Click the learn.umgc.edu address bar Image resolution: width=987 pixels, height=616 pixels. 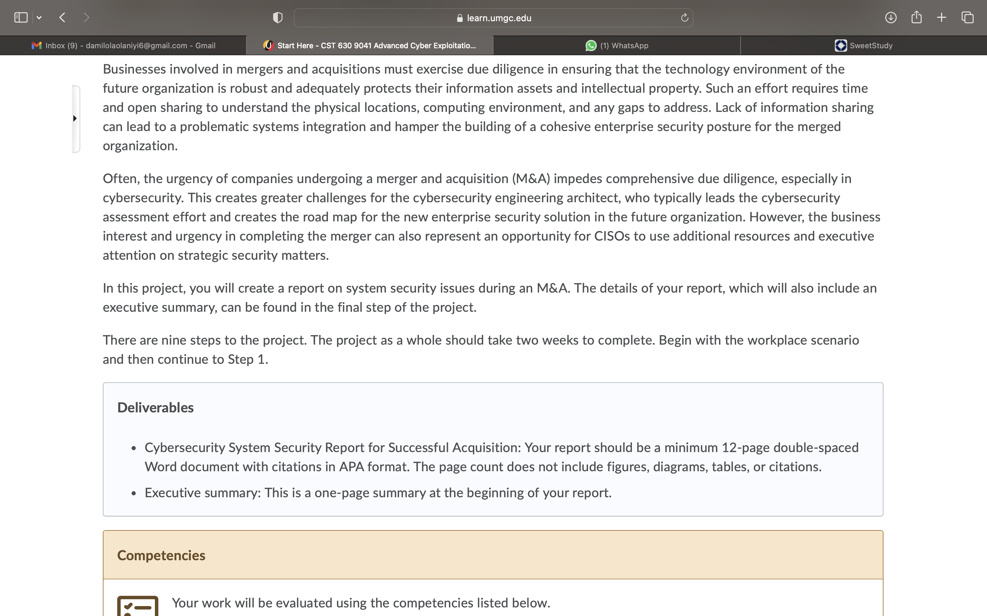(x=493, y=18)
